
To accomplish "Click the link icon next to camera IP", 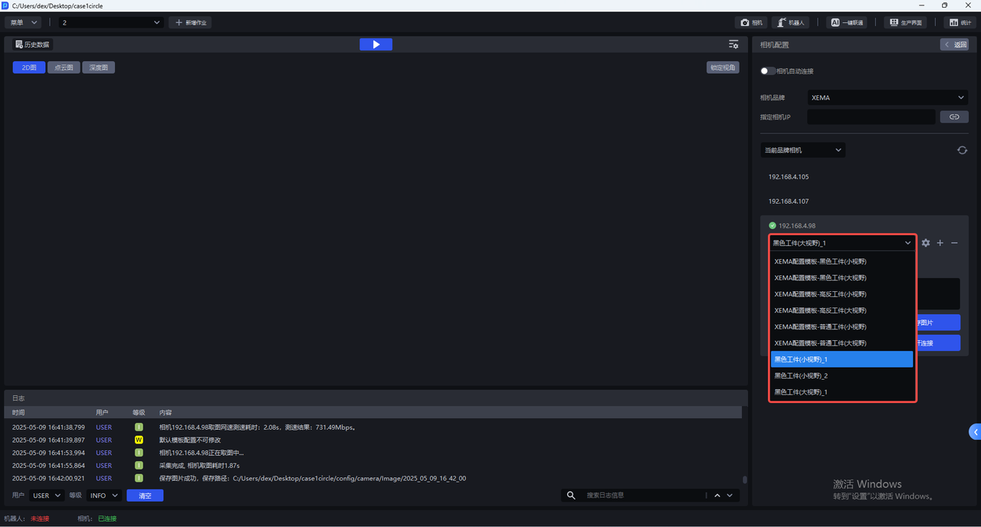I will [x=954, y=117].
